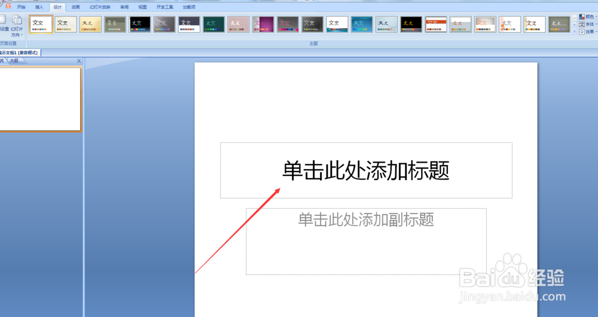Apply the dark teal green theme

[213, 24]
